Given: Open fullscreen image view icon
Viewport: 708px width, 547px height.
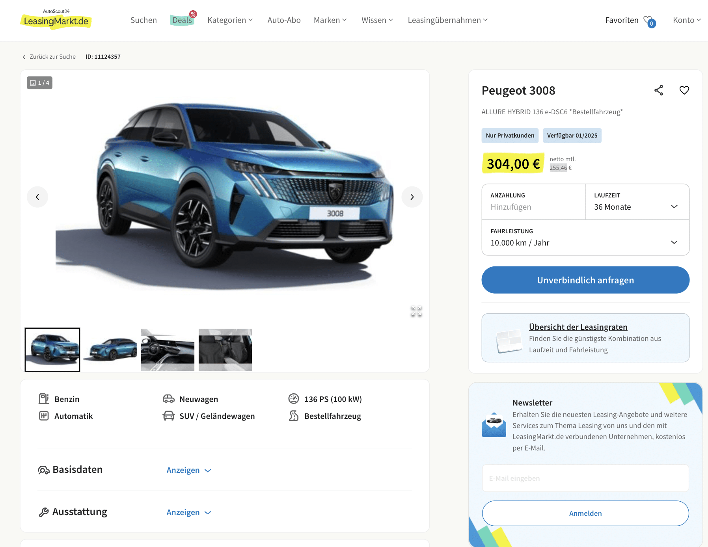Looking at the screenshot, I should click(416, 311).
